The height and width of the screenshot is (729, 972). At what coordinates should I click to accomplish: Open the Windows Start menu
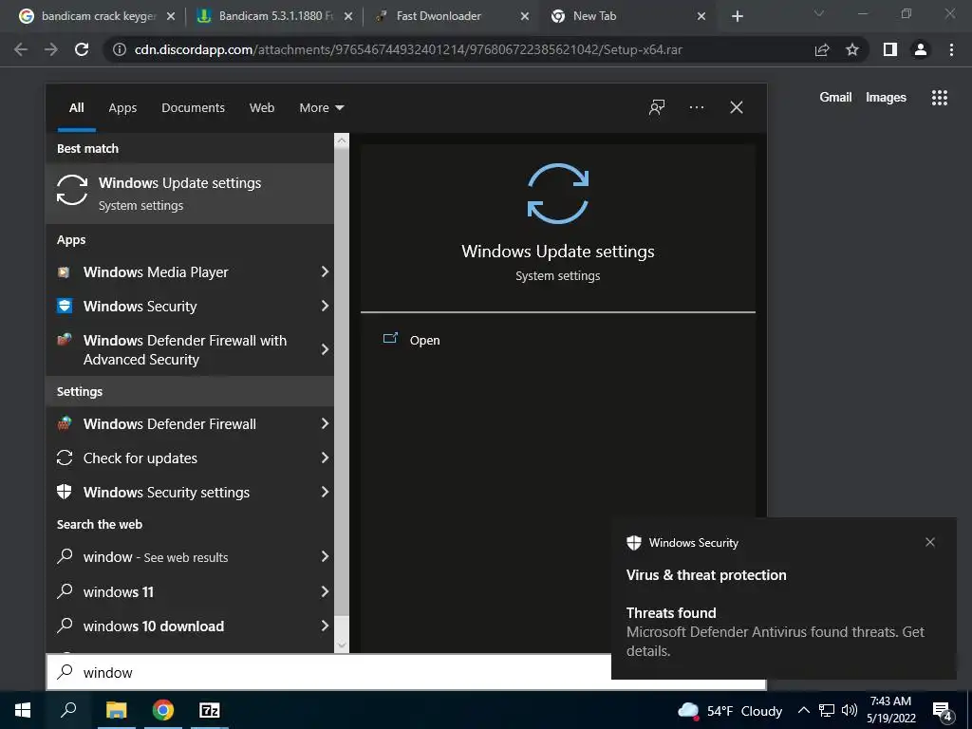click(x=23, y=710)
